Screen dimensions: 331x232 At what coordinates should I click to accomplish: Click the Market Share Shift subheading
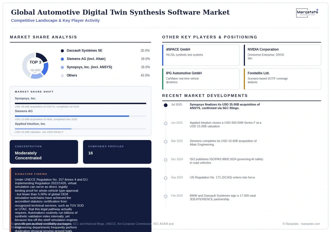click(34, 92)
